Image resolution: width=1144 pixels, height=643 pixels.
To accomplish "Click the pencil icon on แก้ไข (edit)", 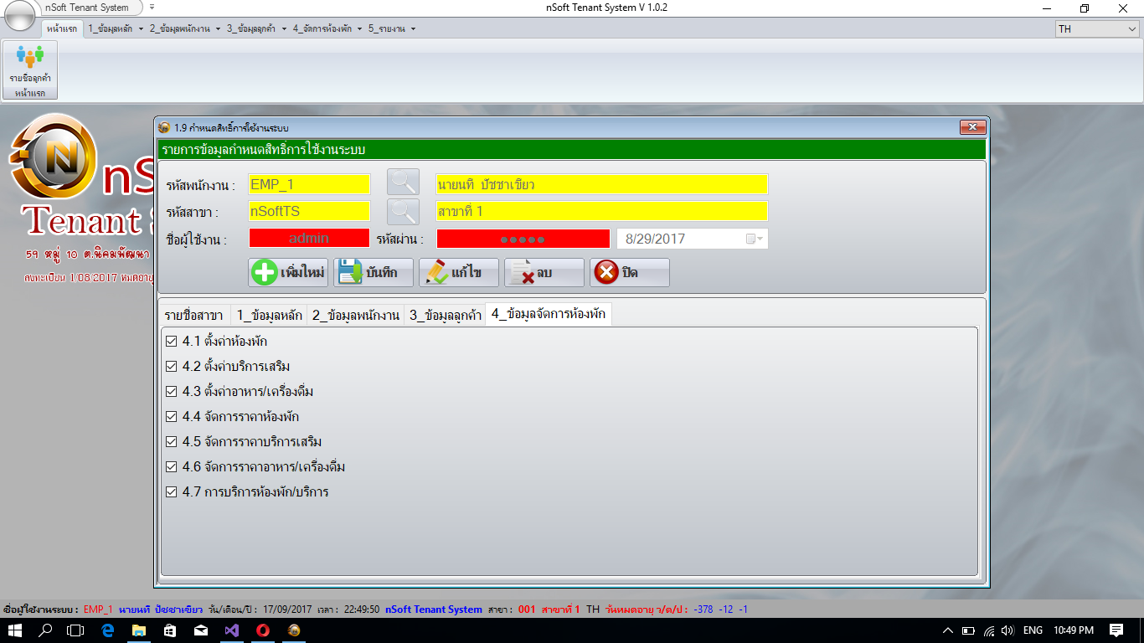I will 438,272.
